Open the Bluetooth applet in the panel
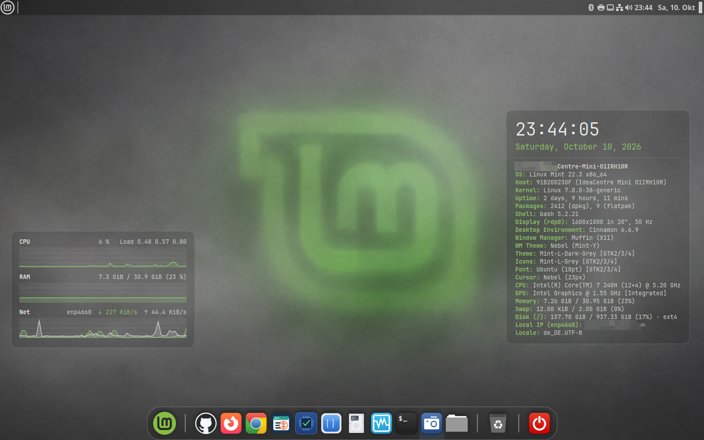The height and width of the screenshot is (440, 704). [x=591, y=7]
